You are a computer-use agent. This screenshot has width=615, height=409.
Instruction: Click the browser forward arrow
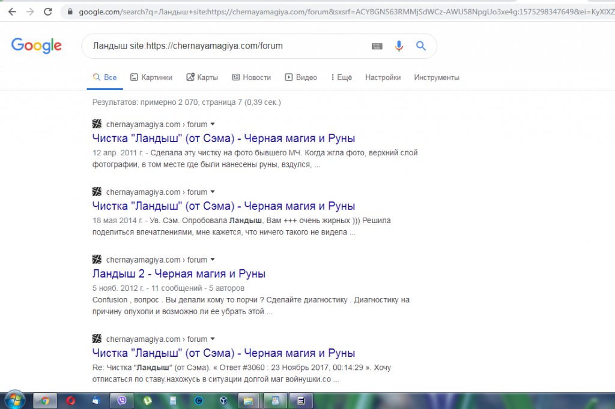point(30,12)
